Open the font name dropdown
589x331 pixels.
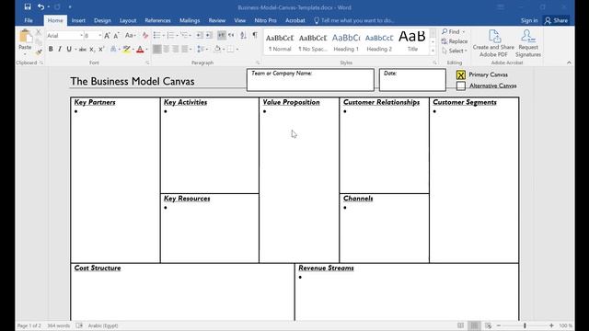[x=81, y=36]
